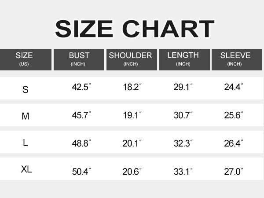Click the 24.4 sleeve measurement
Screen dimensions: 264x198
(234, 87)
